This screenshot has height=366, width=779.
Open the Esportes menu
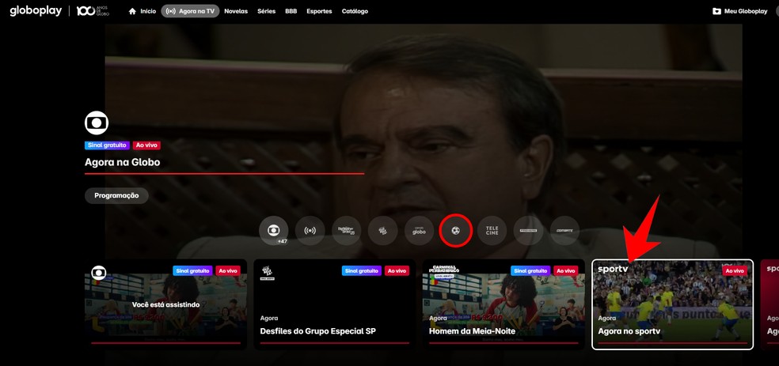pyautogui.click(x=320, y=11)
